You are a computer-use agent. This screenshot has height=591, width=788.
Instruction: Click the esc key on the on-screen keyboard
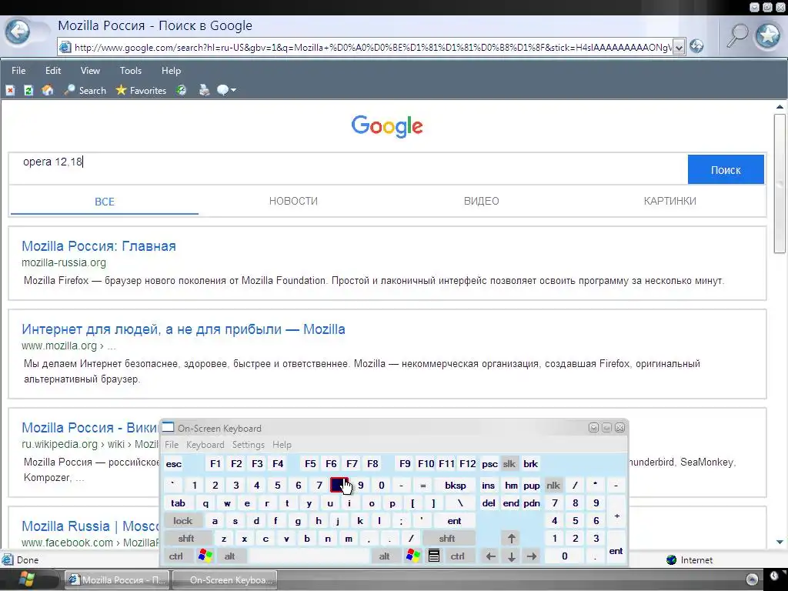[x=174, y=464]
